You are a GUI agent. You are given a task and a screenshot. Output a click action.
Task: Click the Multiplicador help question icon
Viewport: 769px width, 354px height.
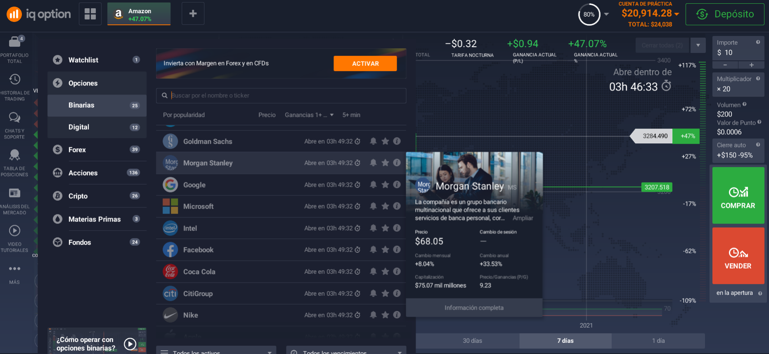coord(758,78)
